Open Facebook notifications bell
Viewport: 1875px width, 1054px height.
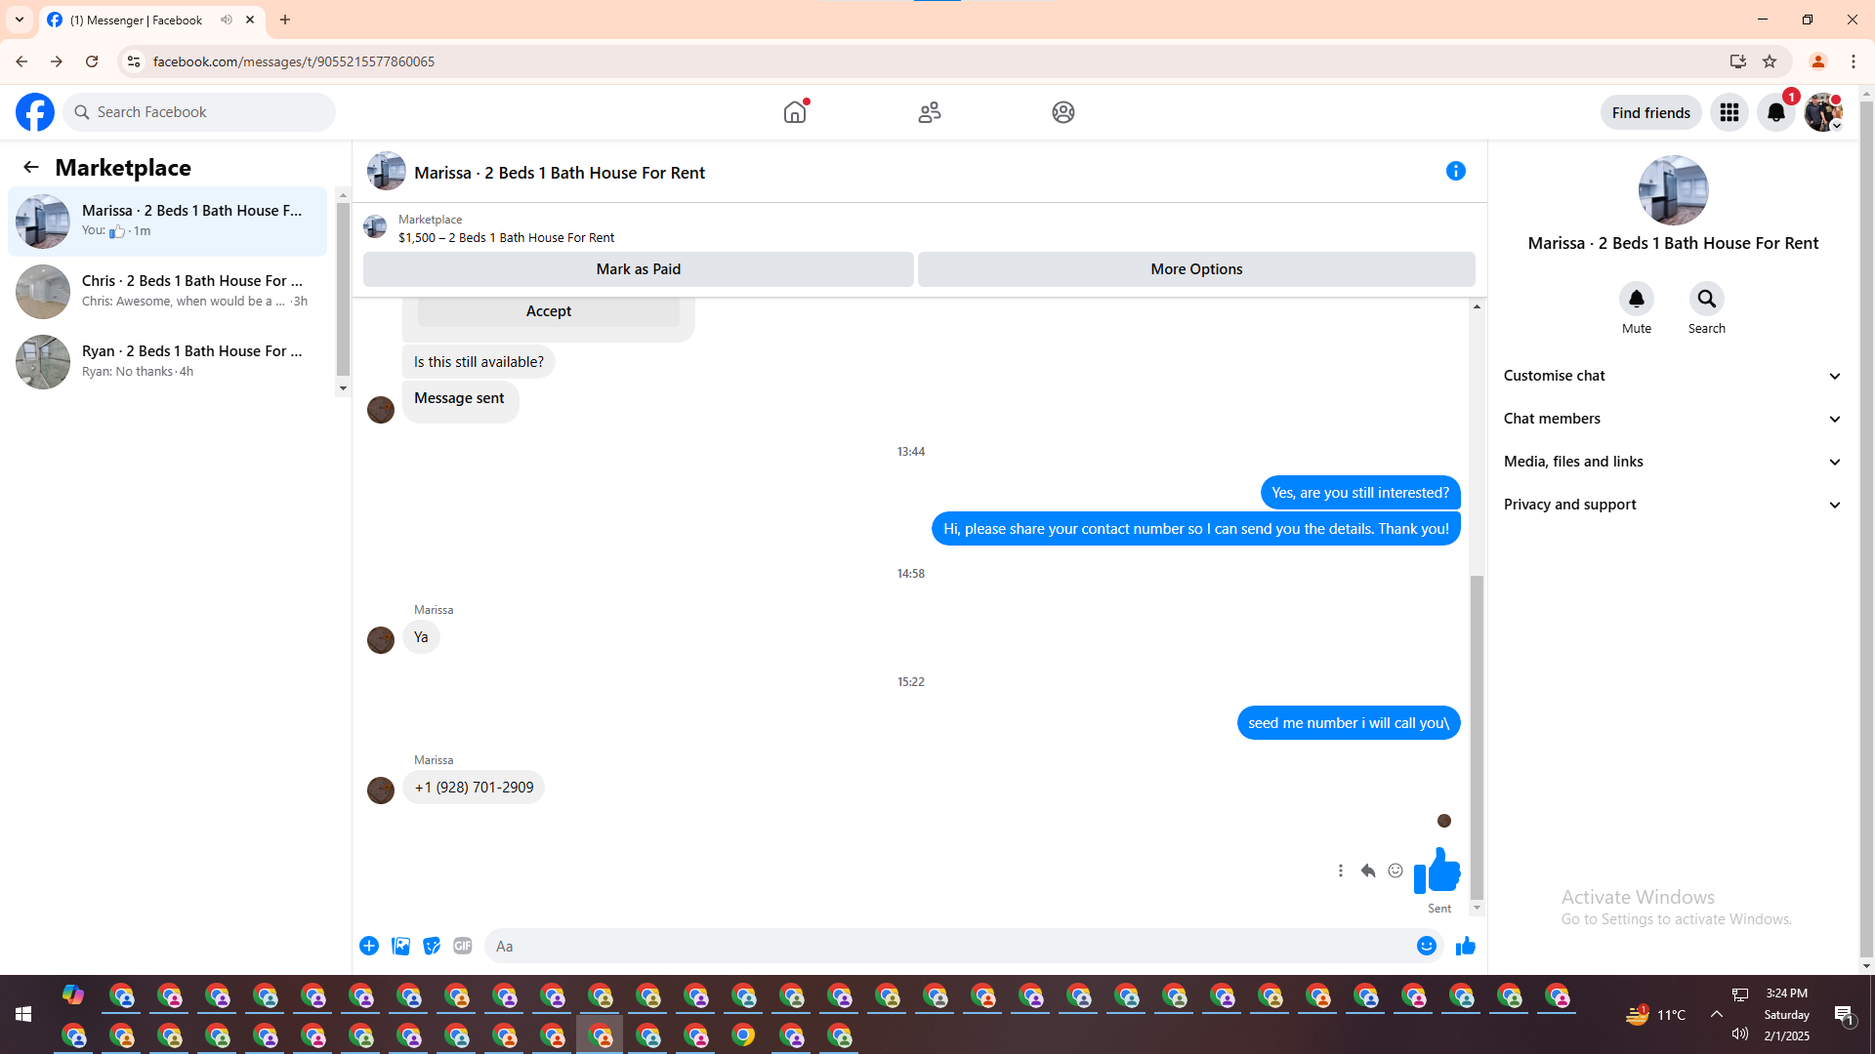click(x=1775, y=112)
